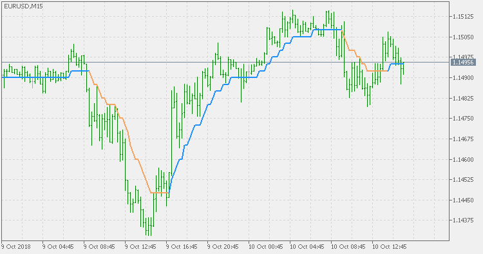Click the 1.14825 price scale label

(463, 99)
